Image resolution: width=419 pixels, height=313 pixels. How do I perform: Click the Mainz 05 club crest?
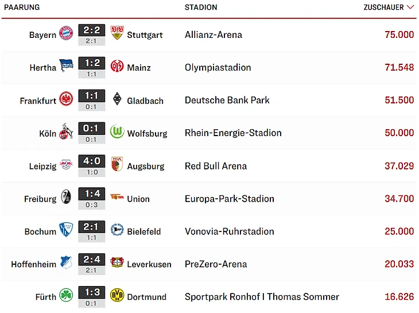point(117,67)
